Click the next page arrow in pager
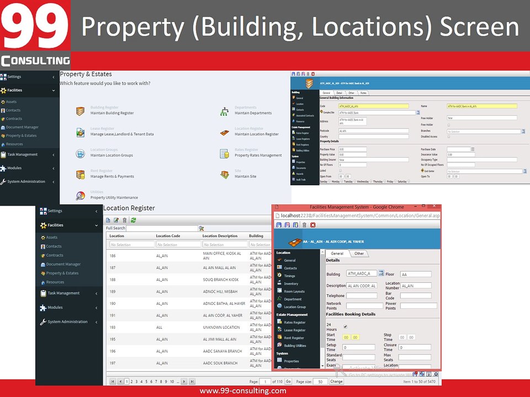This screenshot has width=530, height=397. pos(184,382)
